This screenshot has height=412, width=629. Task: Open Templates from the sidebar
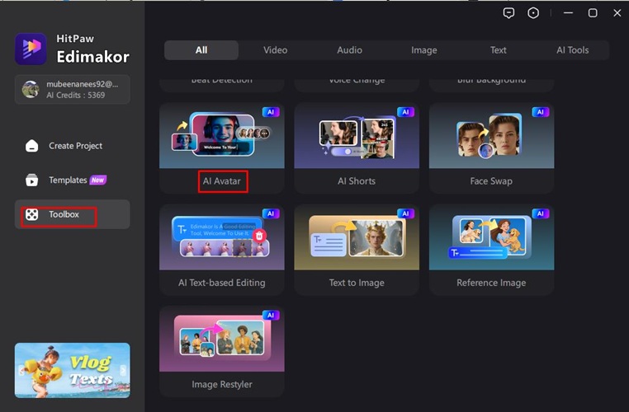72,180
